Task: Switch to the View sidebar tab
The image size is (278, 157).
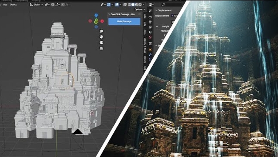Action: pyautogui.click(x=145, y=32)
